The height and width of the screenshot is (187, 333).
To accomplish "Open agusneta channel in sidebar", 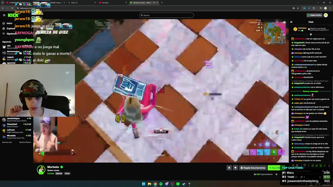I will [x=17, y=63].
